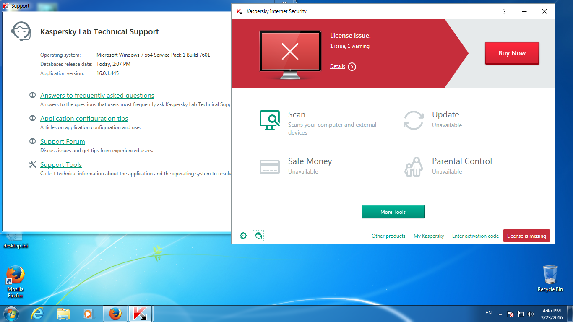Click the globe icon beside Application configuration tips

(x=32, y=118)
